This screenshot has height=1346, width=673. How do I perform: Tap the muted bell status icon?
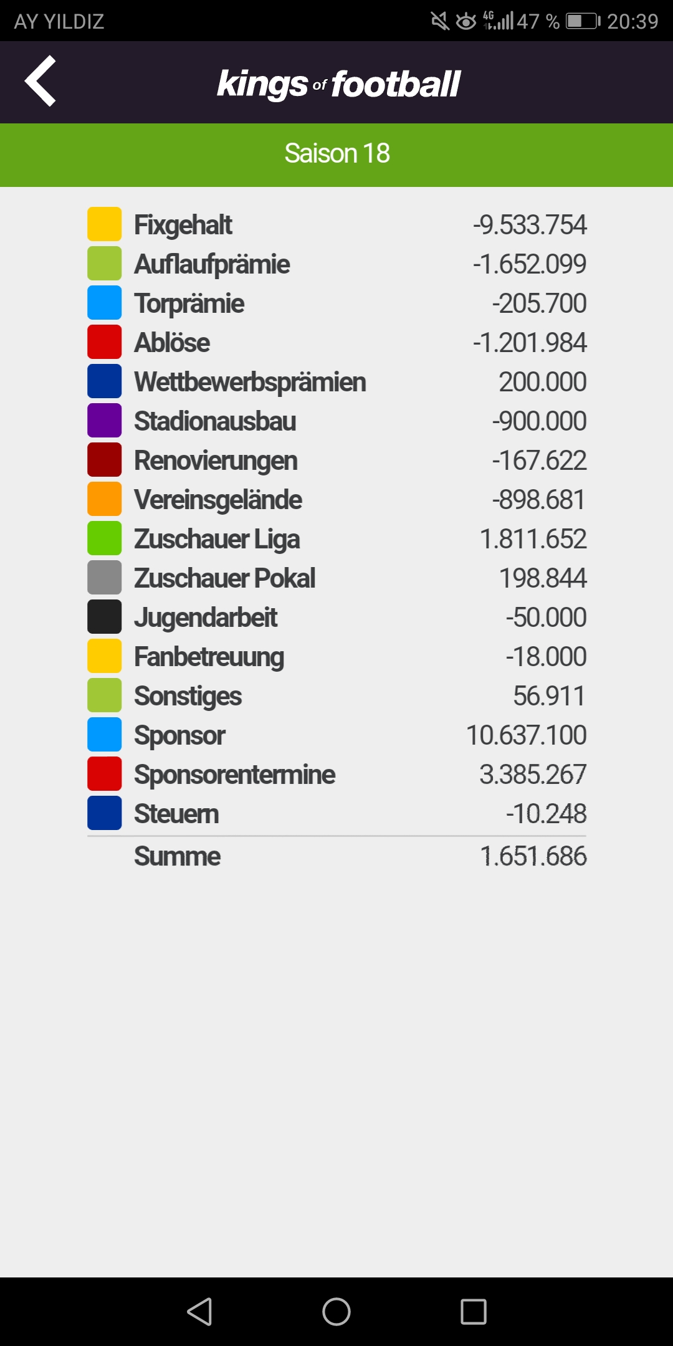440,21
